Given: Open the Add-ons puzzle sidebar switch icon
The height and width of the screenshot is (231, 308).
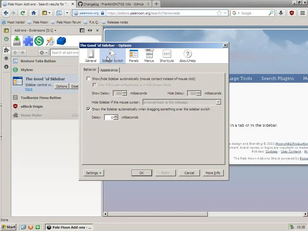Looking at the screenshot, I should [x=6, y=50].
